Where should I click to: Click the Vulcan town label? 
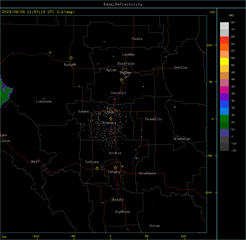click(155, 226)
